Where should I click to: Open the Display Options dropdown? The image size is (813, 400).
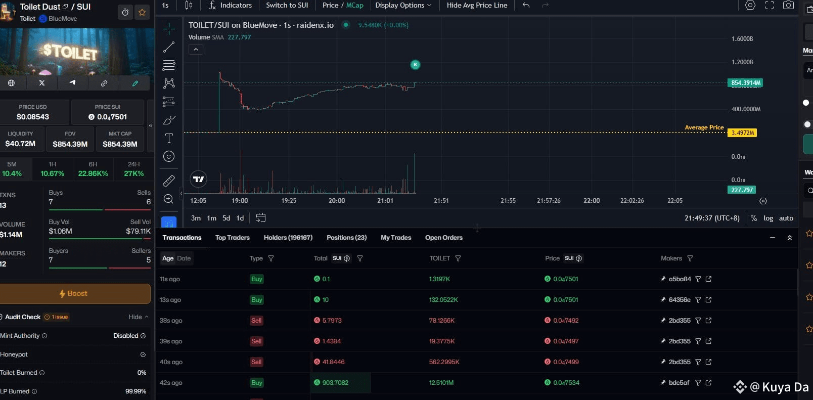pyautogui.click(x=403, y=5)
